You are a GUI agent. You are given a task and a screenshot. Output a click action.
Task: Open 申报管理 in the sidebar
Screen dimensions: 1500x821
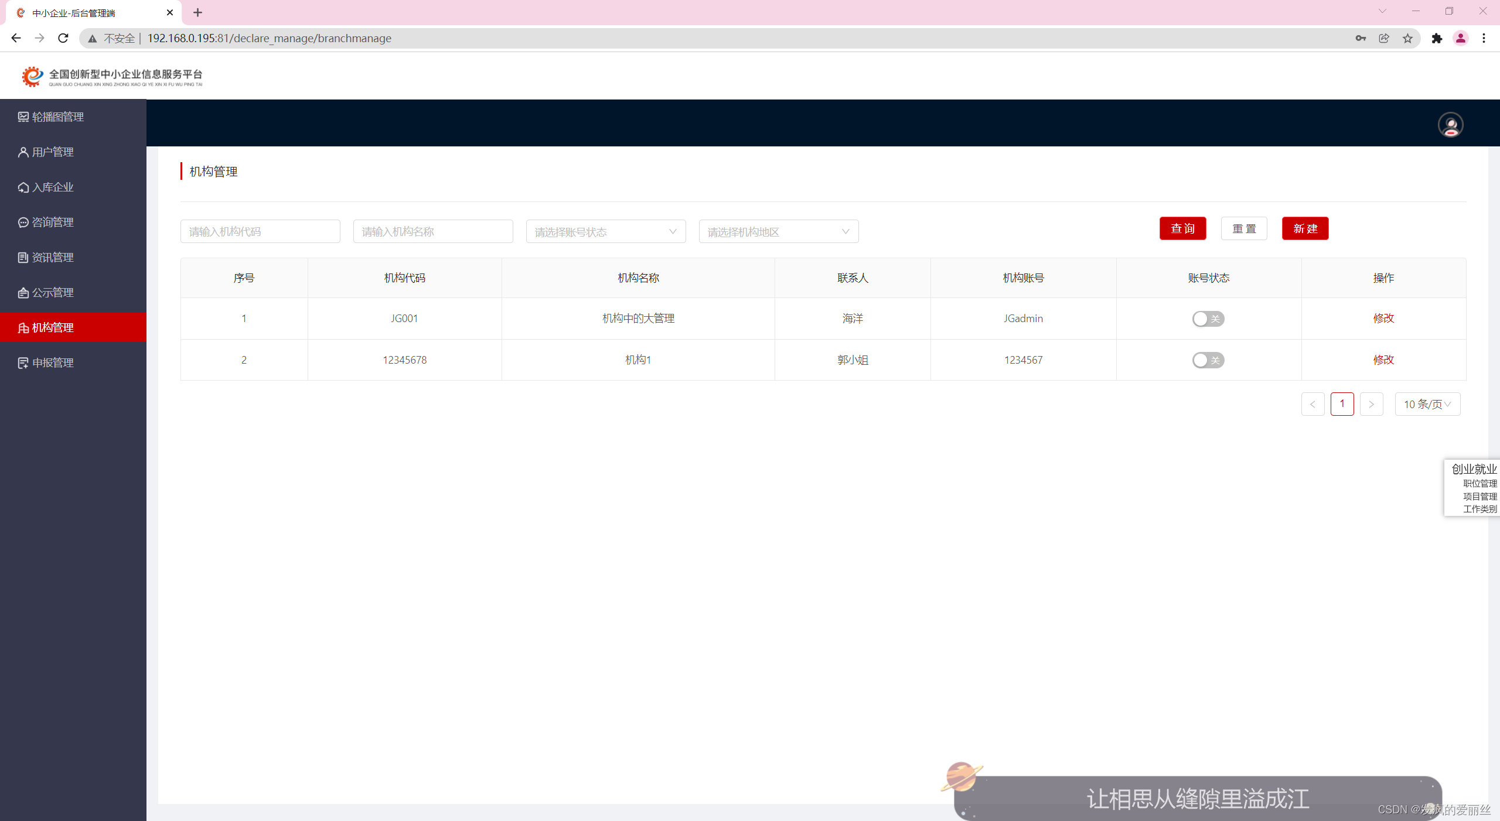(x=53, y=363)
